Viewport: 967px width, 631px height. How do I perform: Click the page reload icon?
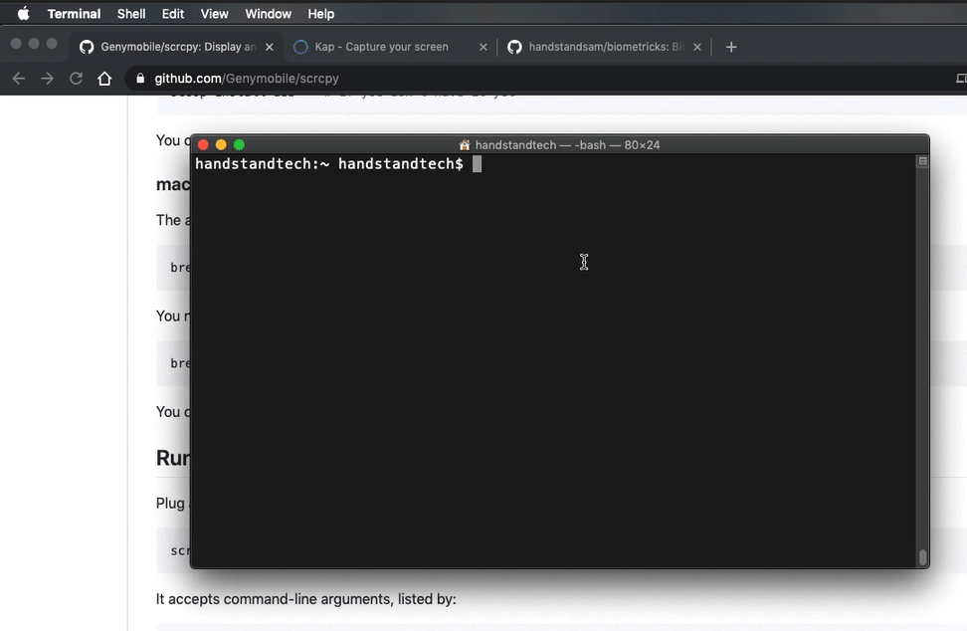76,78
